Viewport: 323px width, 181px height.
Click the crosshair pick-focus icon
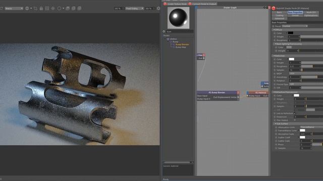53,9
